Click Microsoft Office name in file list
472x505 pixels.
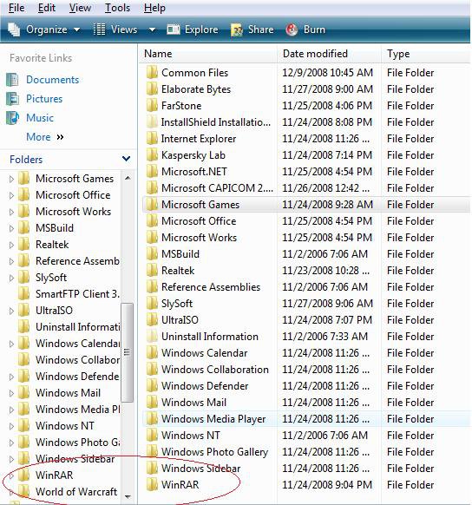point(199,221)
